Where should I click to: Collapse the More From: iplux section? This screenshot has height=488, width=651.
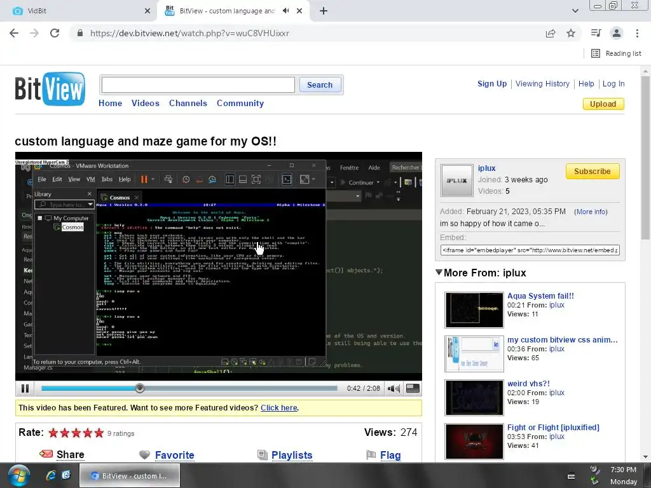tap(439, 272)
